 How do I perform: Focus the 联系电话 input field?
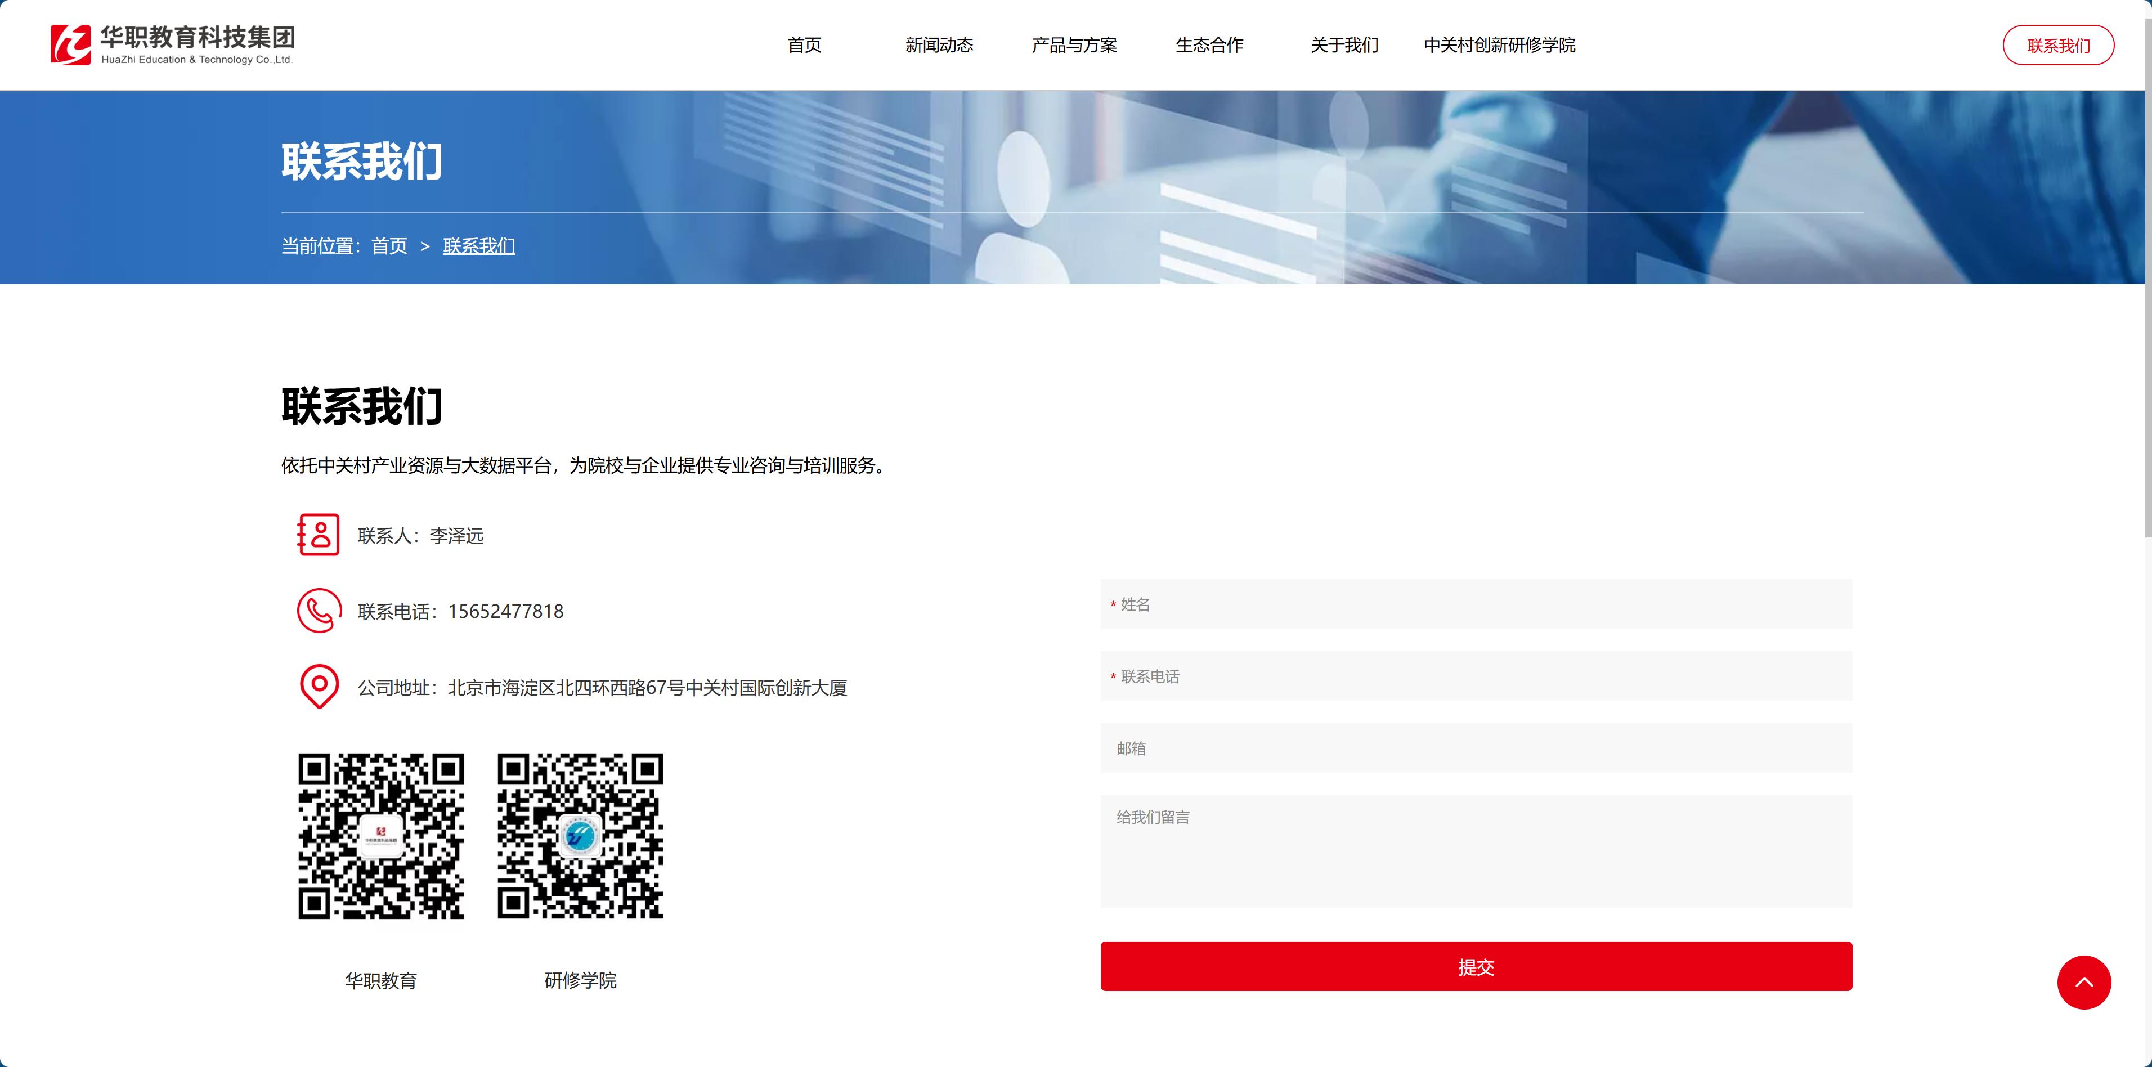tap(1476, 676)
